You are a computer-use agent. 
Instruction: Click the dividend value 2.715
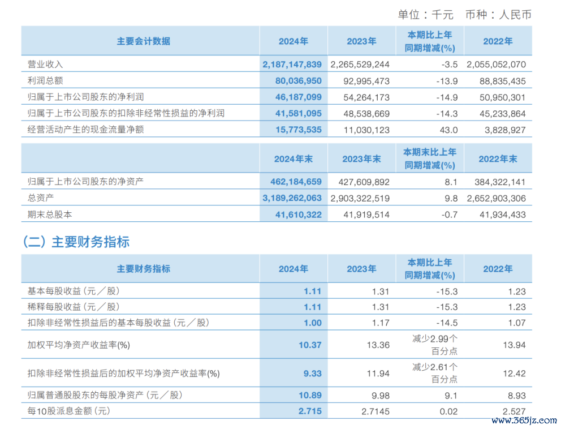[310, 411]
